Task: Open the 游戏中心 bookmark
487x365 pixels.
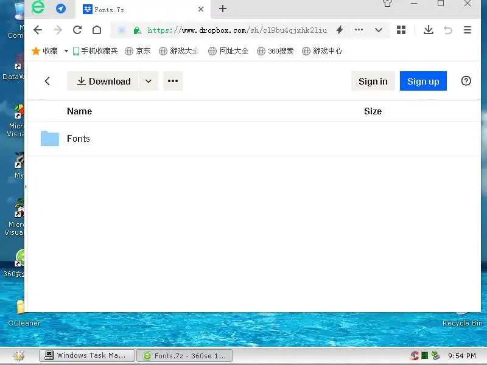Action: [x=322, y=51]
